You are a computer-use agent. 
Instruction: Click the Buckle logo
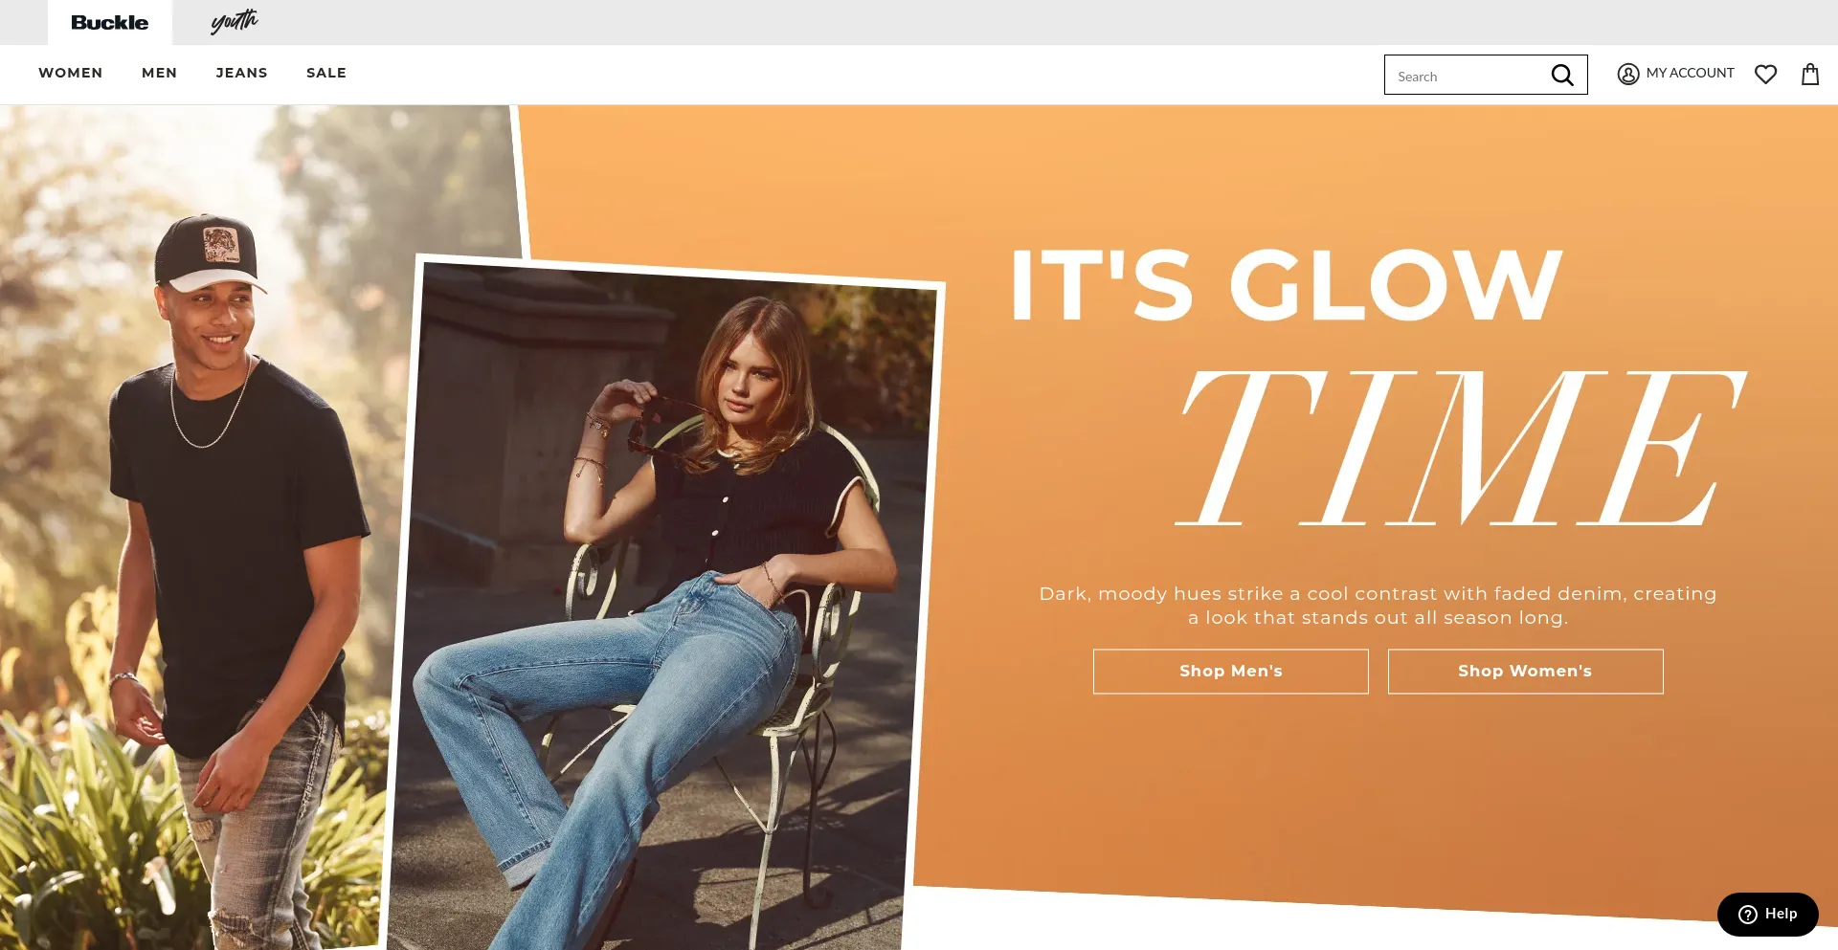coord(109,23)
